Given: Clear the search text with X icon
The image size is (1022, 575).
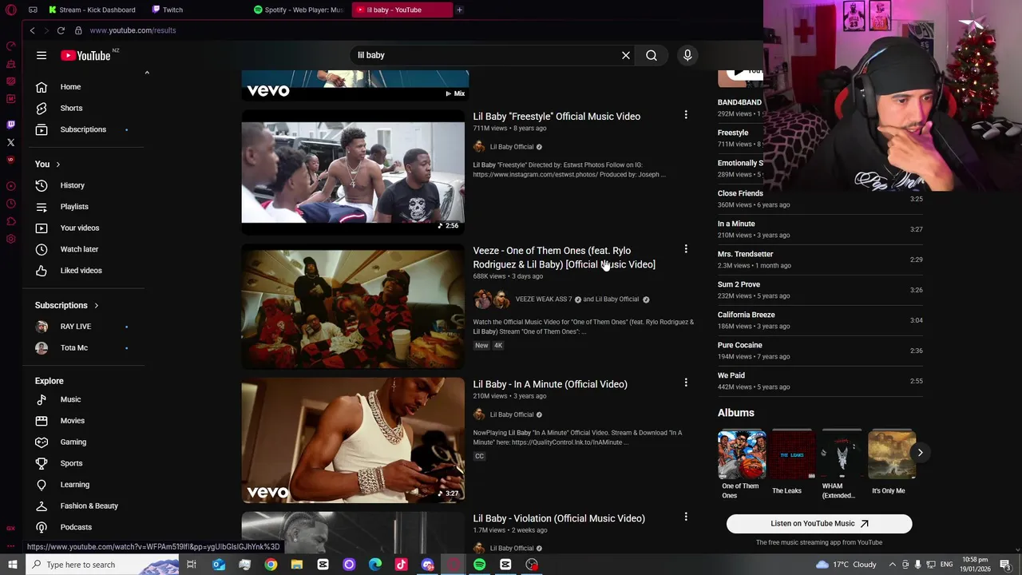Looking at the screenshot, I should (x=626, y=55).
